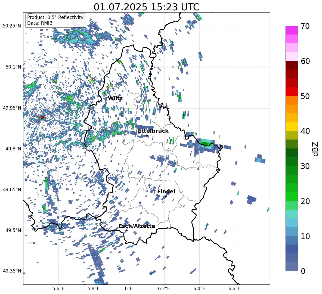The width and height of the screenshot is (322, 294).
Task: Click the 'Data: RMIB' text
Action: coord(40,23)
